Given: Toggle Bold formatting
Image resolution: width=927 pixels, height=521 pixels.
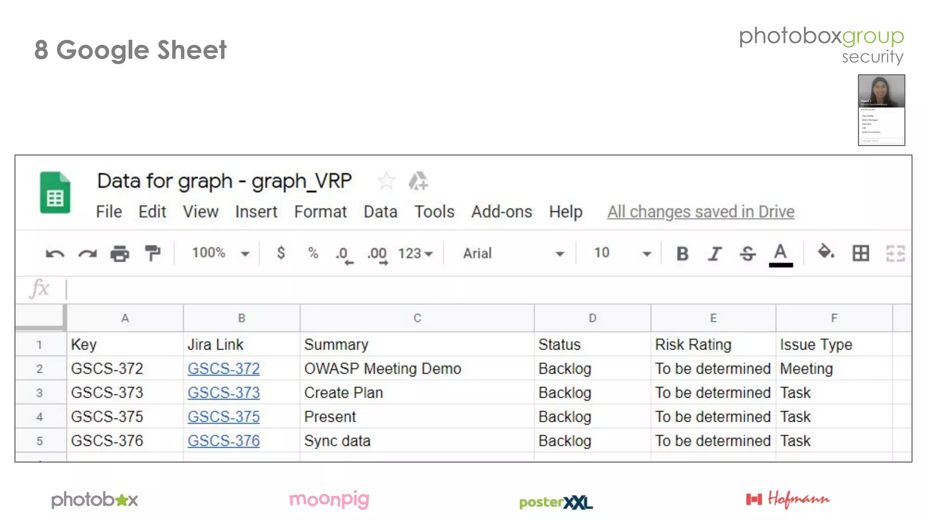Looking at the screenshot, I should (683, 254).
